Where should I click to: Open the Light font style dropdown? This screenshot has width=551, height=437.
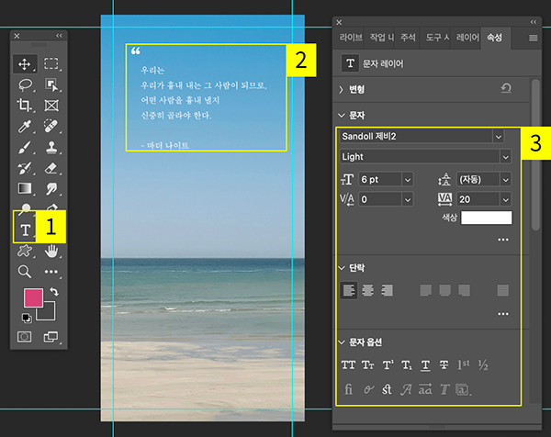tap(505, 157)
